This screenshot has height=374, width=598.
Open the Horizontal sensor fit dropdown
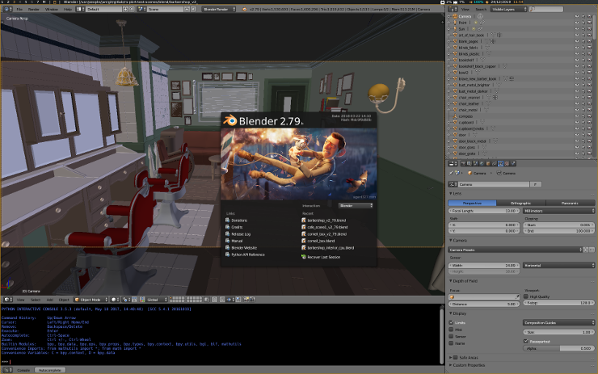558,265
